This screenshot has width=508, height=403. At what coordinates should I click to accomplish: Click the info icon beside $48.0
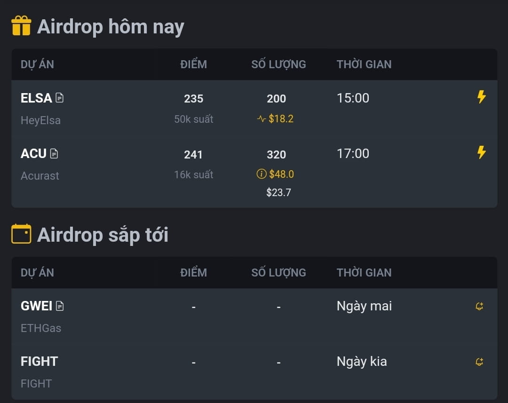point(262,174)
